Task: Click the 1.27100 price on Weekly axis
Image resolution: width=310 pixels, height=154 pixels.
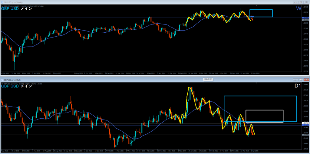Action: (305, 28)
